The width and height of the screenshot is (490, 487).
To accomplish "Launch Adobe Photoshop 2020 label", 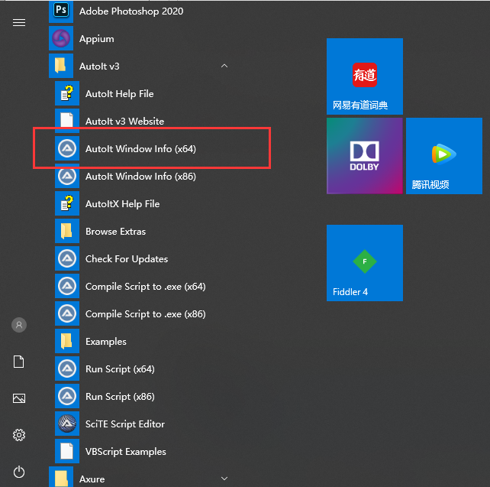I will (131, 11).
